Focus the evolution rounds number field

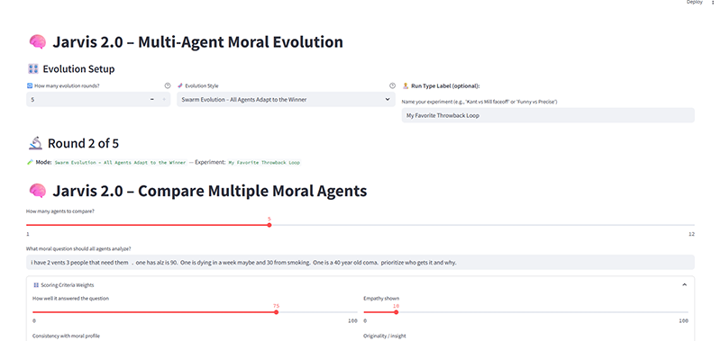(87, 99)
